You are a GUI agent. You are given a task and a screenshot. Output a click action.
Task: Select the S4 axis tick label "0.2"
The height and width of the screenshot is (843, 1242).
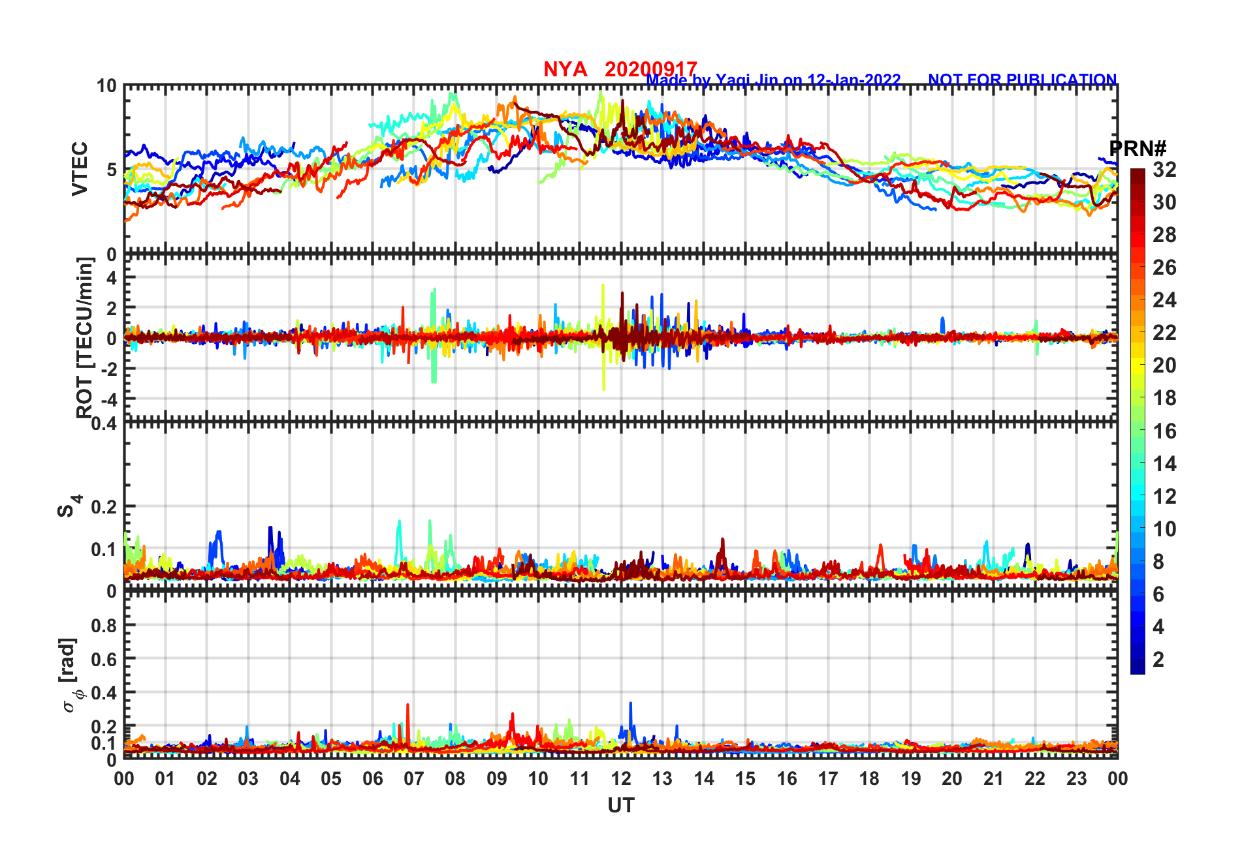pyautogui.click(x=104, y=507)
